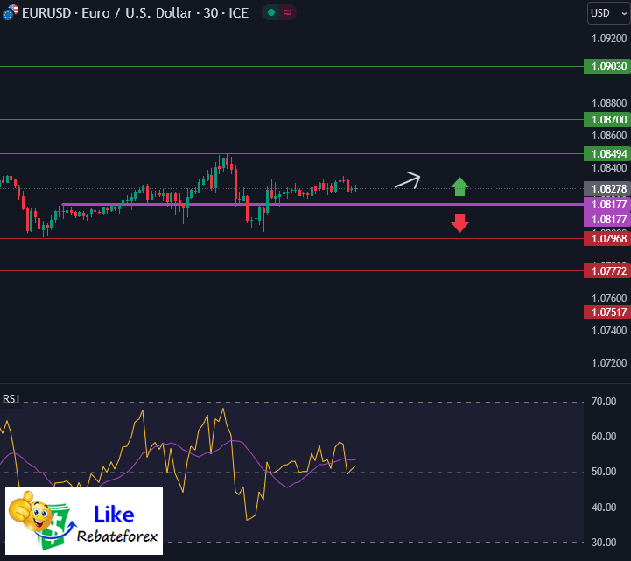Click the red down arrow drawing

[459, 223]
